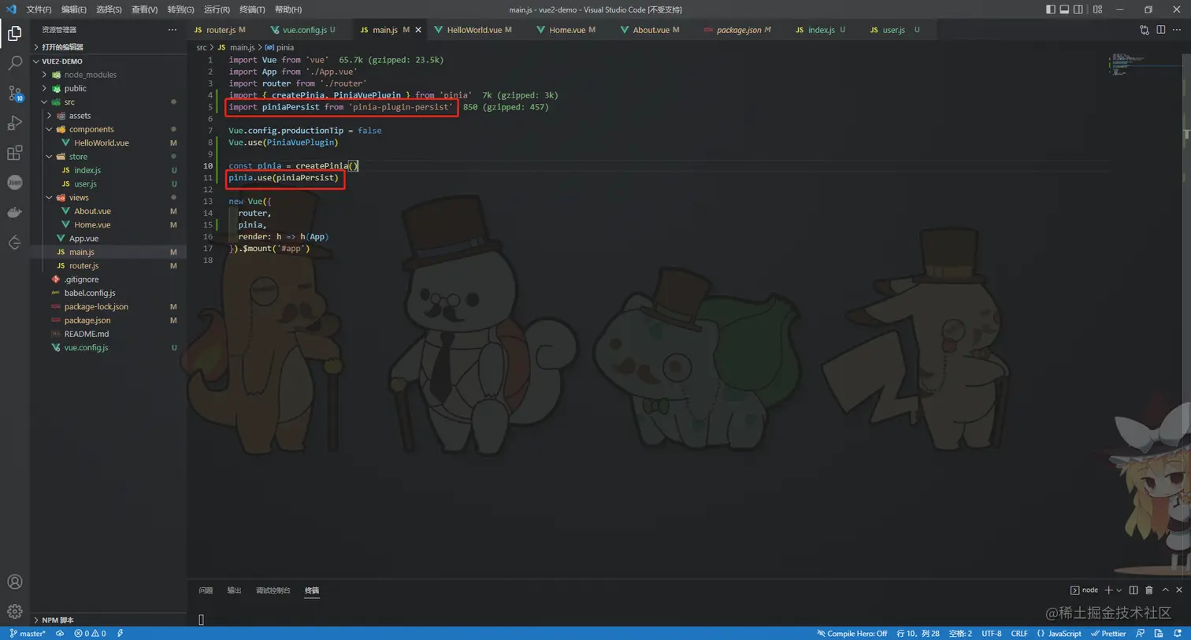The height and width of the screenshot is (640, 1191).
Task: Open the Docker view in activity bar
Action: click(14, 213)
